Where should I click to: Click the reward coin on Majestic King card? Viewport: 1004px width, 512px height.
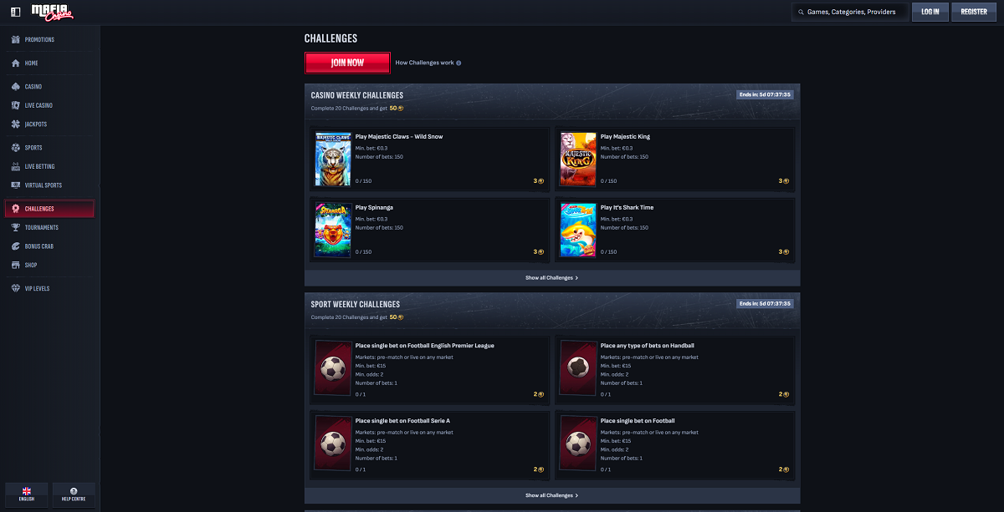tap(786, 180)
